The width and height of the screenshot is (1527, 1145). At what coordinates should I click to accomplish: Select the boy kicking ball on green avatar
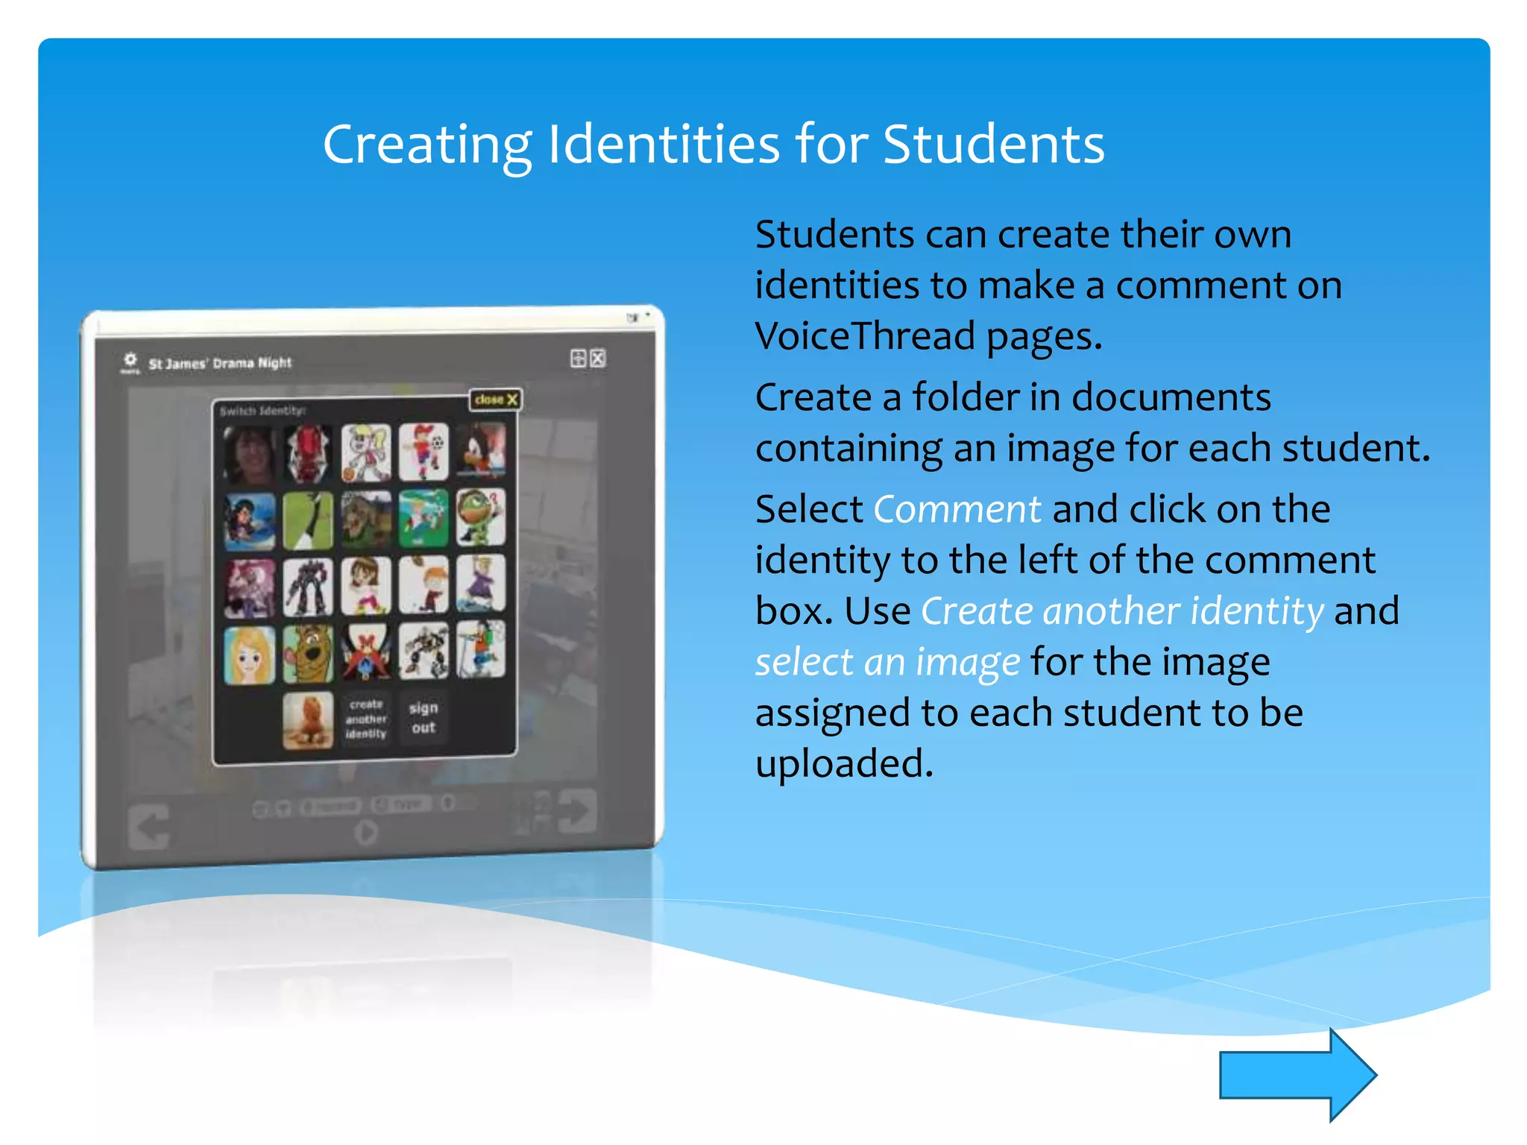coord(424,517)
